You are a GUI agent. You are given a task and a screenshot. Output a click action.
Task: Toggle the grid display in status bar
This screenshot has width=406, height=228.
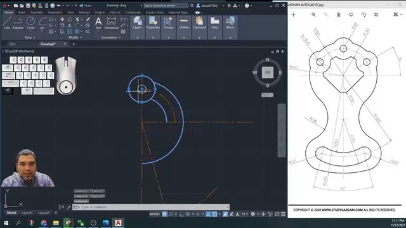(x=165, y=214)
